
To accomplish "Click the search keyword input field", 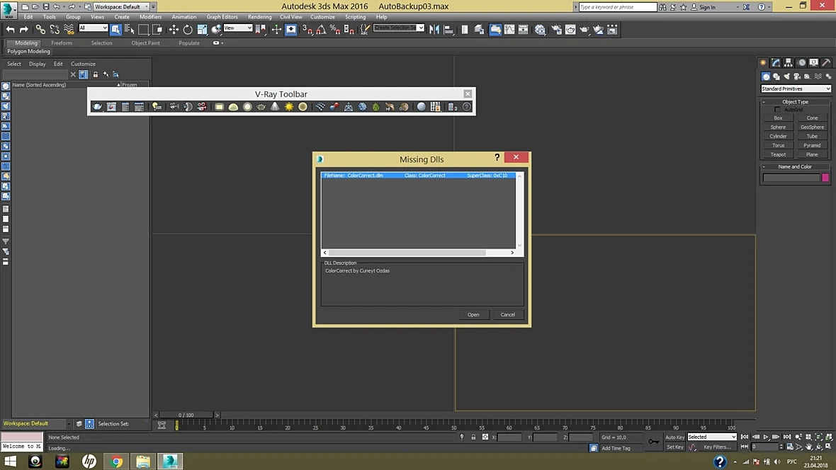I will click(x=617, y=7).
